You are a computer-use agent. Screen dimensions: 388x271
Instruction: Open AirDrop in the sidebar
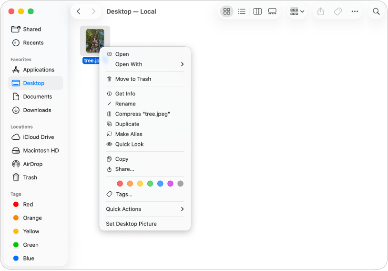point(32,164)
